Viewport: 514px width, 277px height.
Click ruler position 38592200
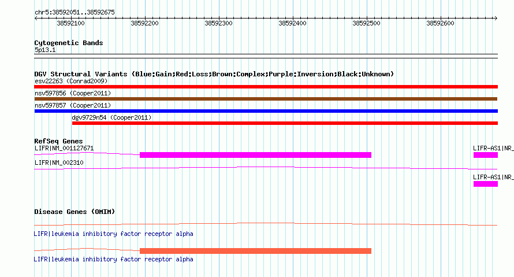pyautogui.click(x=144, y=23)
